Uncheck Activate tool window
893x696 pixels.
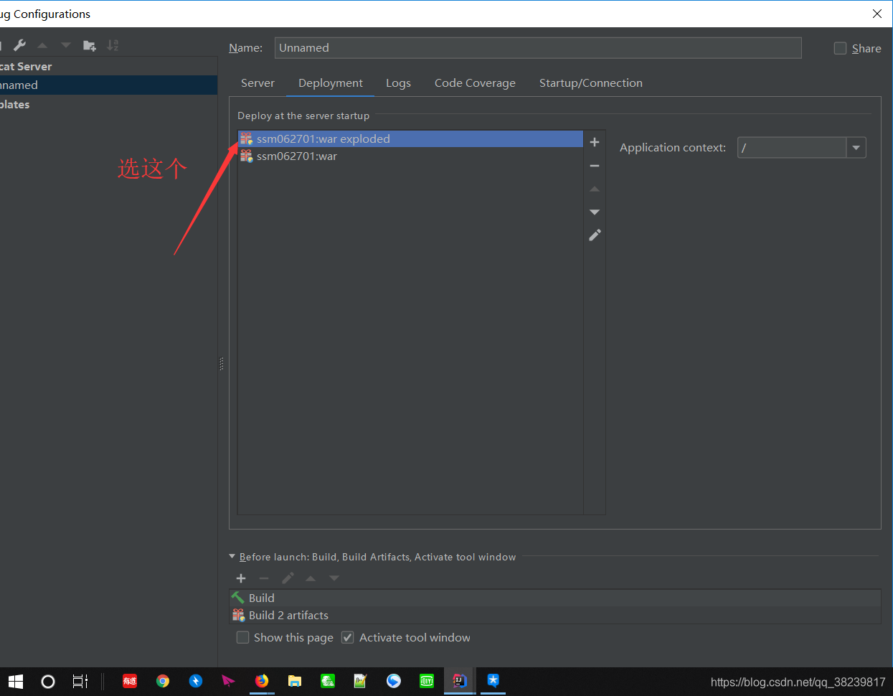(348, 637)
